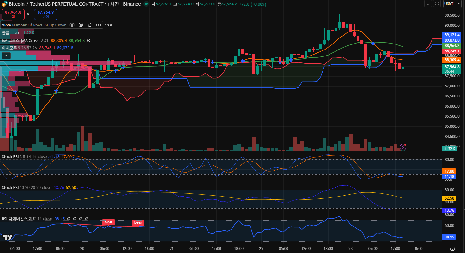Click the market status green dot indicator
Viewport: 465px width, 253px height.
(x=146, y=4)
